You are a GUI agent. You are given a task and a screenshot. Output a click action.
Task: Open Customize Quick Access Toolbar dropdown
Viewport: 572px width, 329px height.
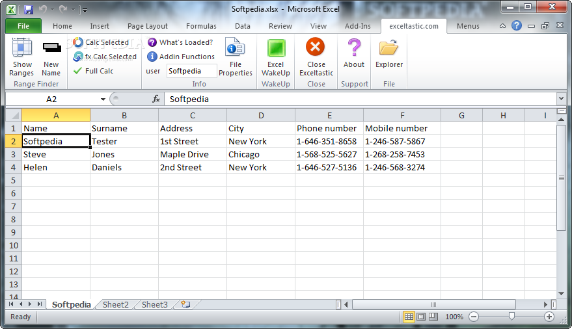(85, 10)
